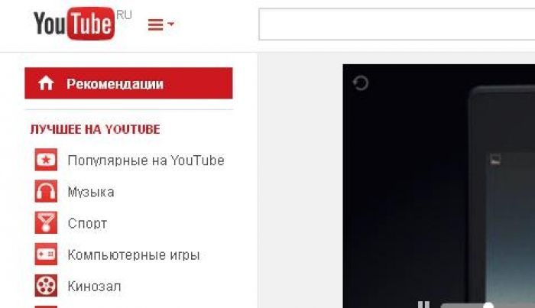Click the medal Спорт icon
This screenshot has width=535, height=308.
tap(46, 222)
